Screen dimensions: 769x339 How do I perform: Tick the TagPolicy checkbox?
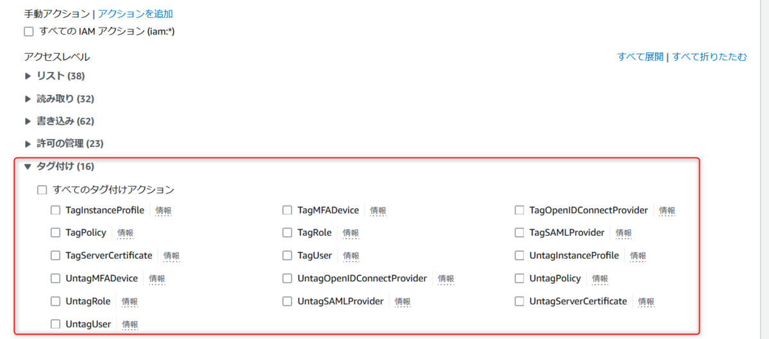coord(56,233)
